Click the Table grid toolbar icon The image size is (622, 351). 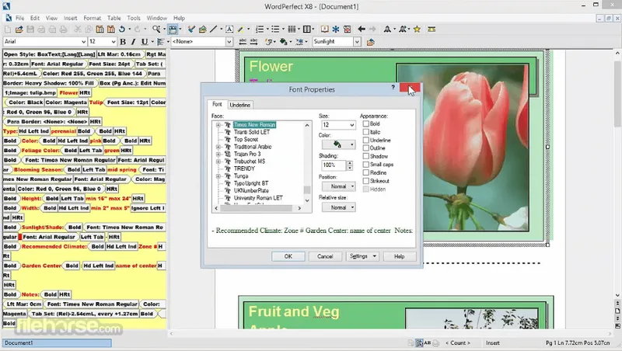tap(306, 30)
